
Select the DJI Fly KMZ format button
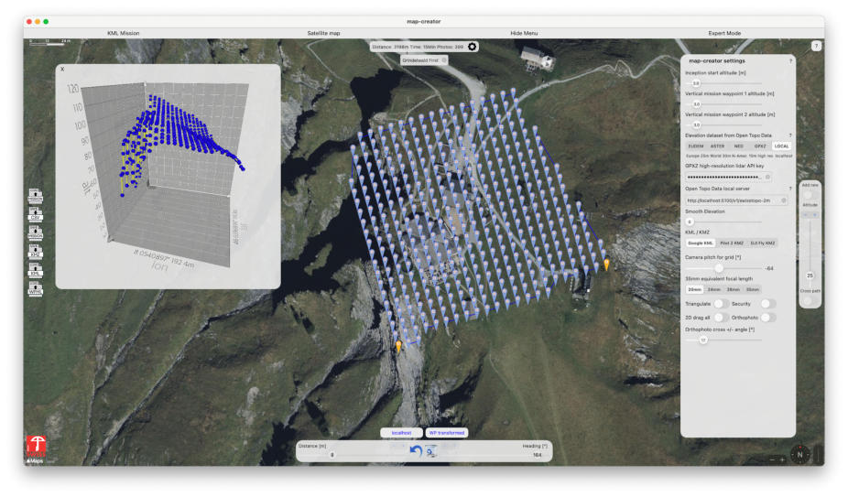(x=764, y=243)
